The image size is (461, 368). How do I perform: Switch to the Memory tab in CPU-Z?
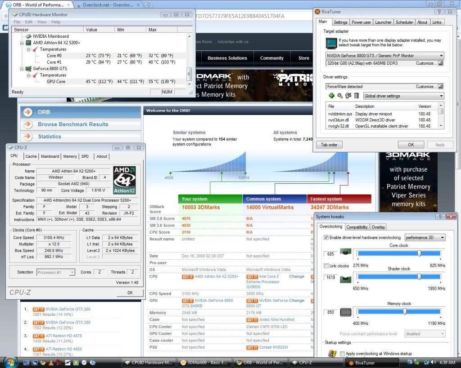point(70,156)
